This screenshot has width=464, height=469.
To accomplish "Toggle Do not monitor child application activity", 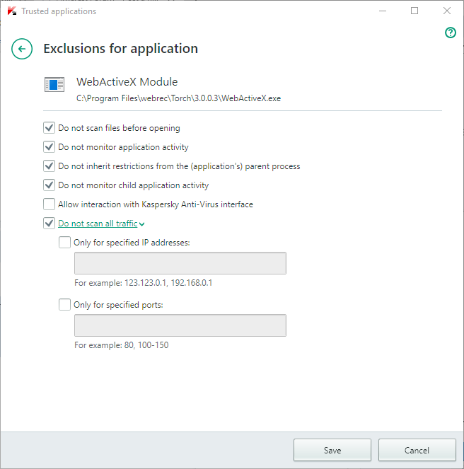I will coord(49,185).
